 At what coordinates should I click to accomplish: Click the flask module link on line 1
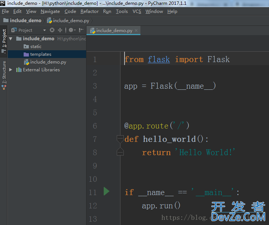pyautogui.click(x=159, y=59)
